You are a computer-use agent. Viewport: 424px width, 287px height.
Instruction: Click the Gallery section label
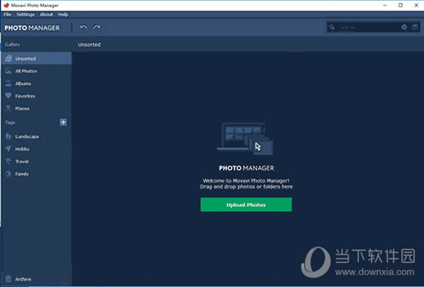tap(12, 45)
